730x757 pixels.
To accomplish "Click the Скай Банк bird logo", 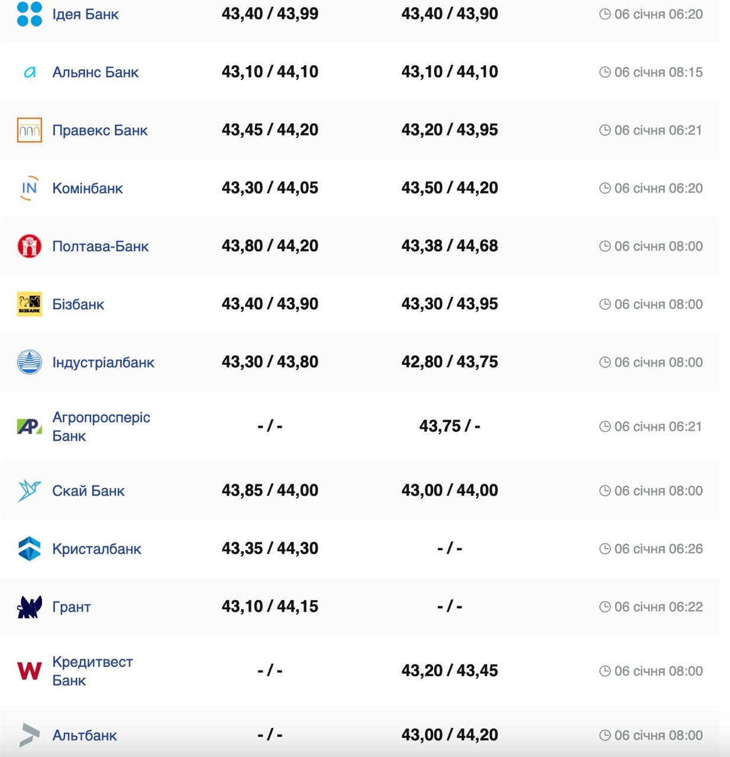I will pyautogui.click(x=30, y=491).
